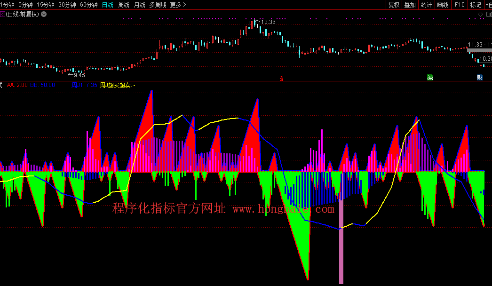Screen dimensions: 492x286
Task: Switch to the 60分钟 period tab
Action: (89, 5)
